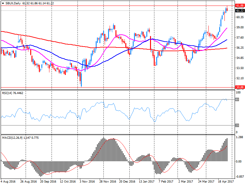Click the 20 Dec 2016 date label
The height and width of the screenshot is (185, 247).
[127, 182]
